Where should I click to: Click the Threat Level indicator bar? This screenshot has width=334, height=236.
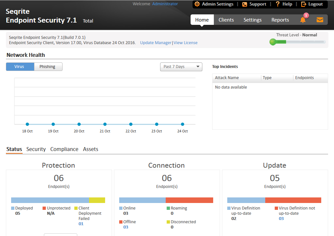coord(297,42)
